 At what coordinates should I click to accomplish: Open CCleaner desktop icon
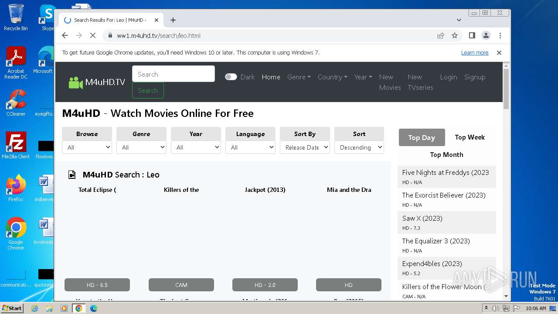16,103
